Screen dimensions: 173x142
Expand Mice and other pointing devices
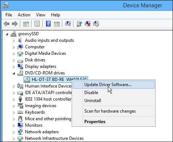14,119
